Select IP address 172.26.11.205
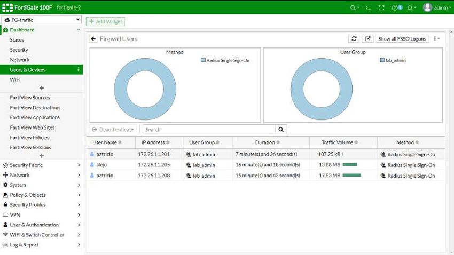This screenshot has height=255, width=454. 154,165
